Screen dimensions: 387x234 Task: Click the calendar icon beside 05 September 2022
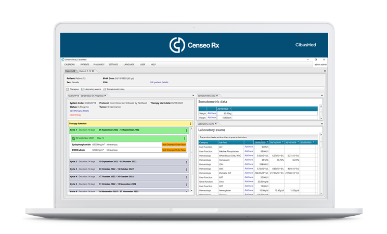click(x=73, y=138)
